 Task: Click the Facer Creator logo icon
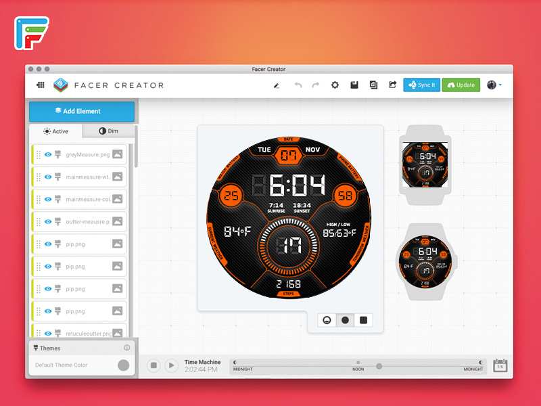click(61, 85)
